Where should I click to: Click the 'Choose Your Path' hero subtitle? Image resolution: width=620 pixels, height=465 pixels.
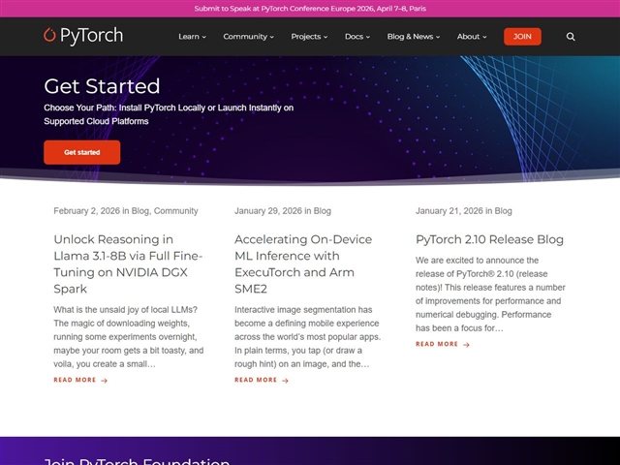[169, 114]
